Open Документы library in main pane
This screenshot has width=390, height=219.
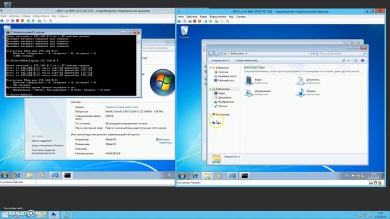(308, 81)
